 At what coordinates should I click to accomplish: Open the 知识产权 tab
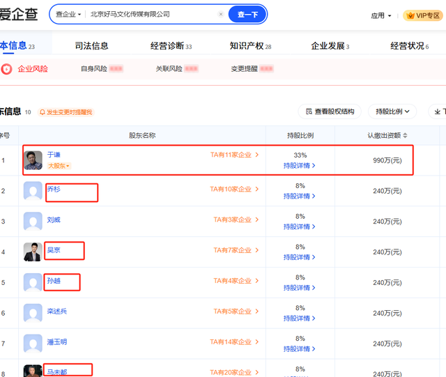[246, 46]
